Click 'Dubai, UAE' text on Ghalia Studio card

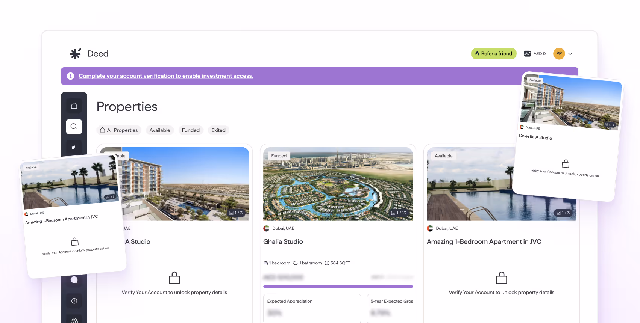point(283,228)
